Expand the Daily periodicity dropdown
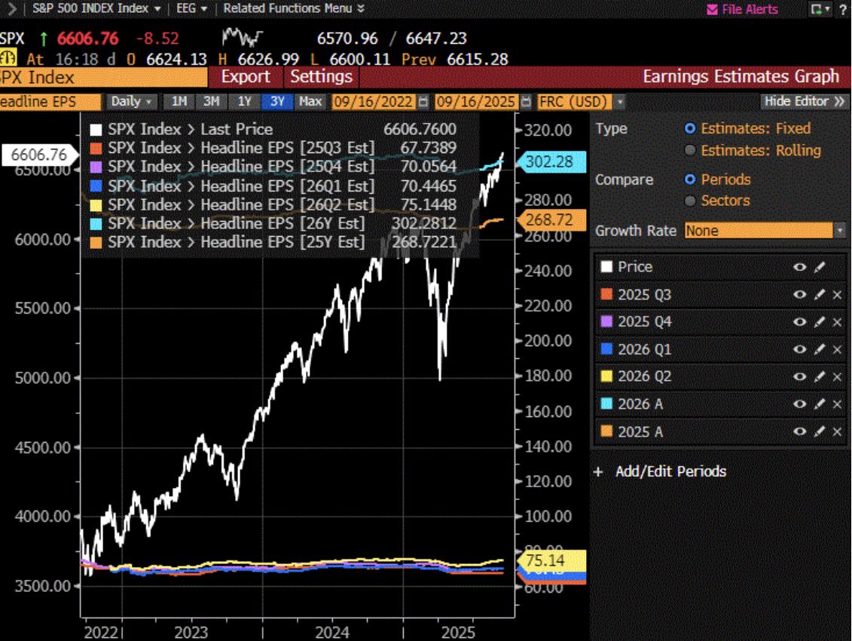Image resolution: width=852 pixels, height=641 pixels. click(x=132, y=102)
